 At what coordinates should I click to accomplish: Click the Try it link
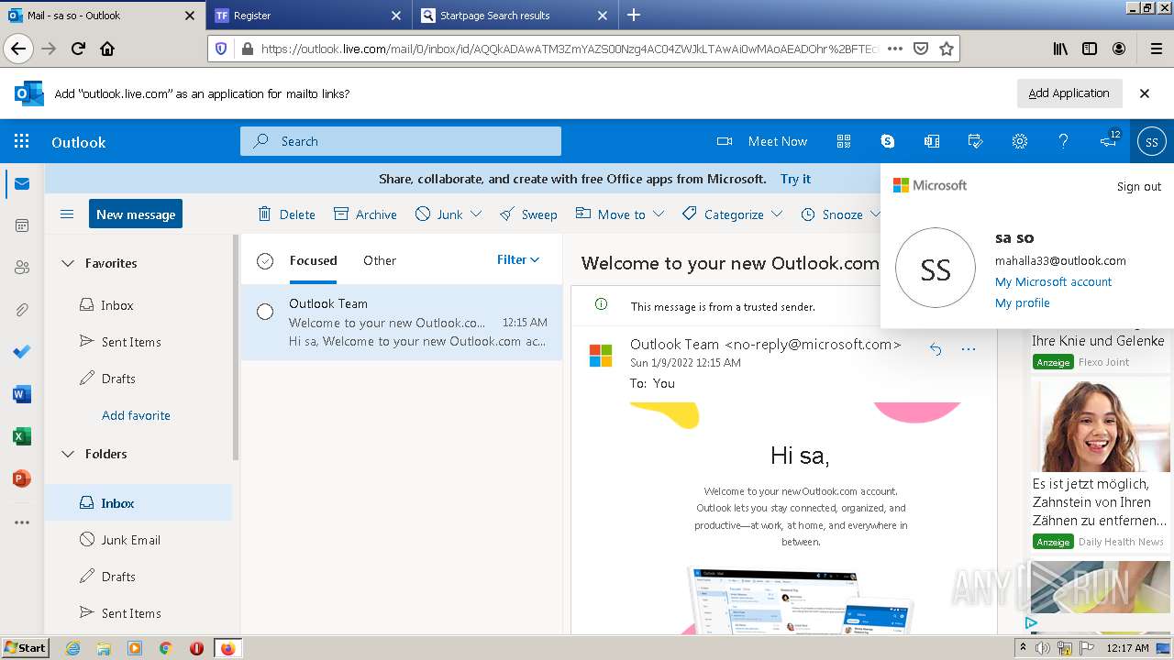[795, 179]
